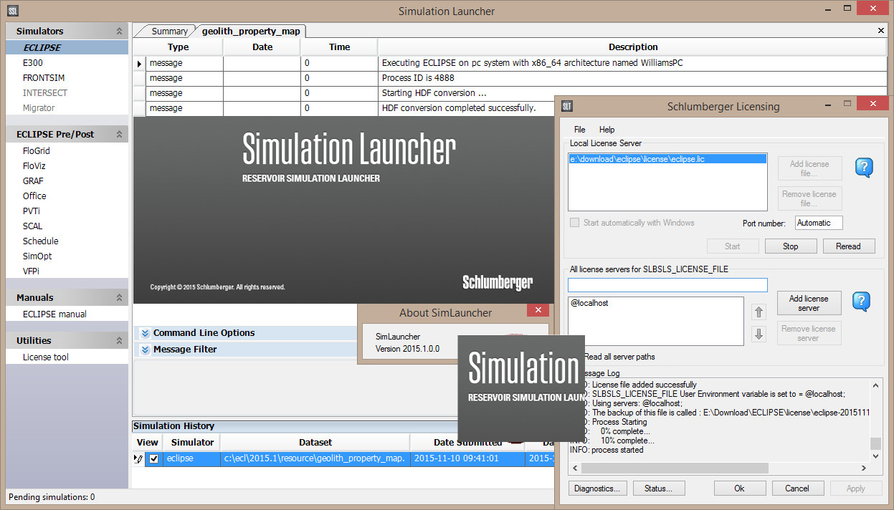Move the selected license server down
The height and width of the screenshot is (510, 894).
pos(759,333)
